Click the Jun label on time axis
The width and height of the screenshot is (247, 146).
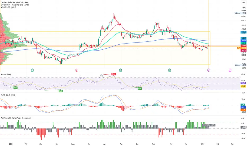[x=89, y=144]
